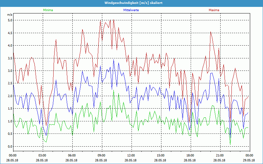Viewport: 263px width, 164px height.
Task: Click the m/s unit label on axis
Action: (x=10, y=15)
